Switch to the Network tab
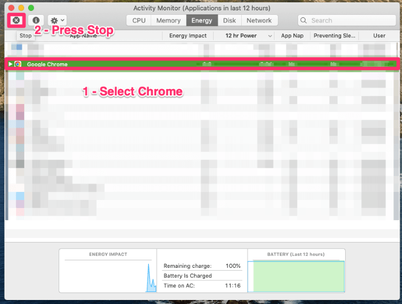 click(x=259, y=21)
